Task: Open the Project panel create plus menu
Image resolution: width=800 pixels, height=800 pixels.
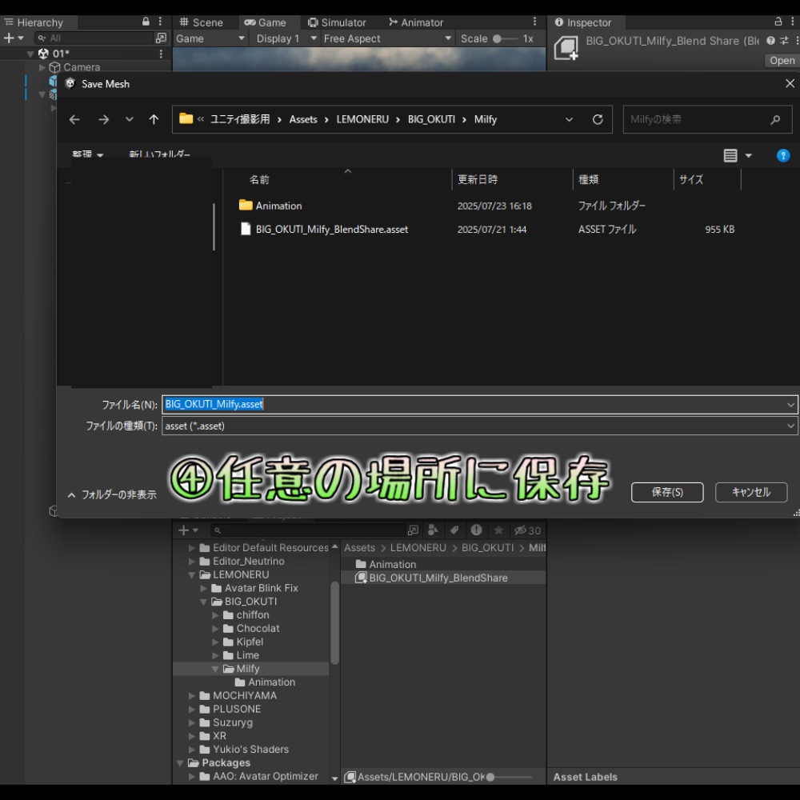Action: (188, 530)
